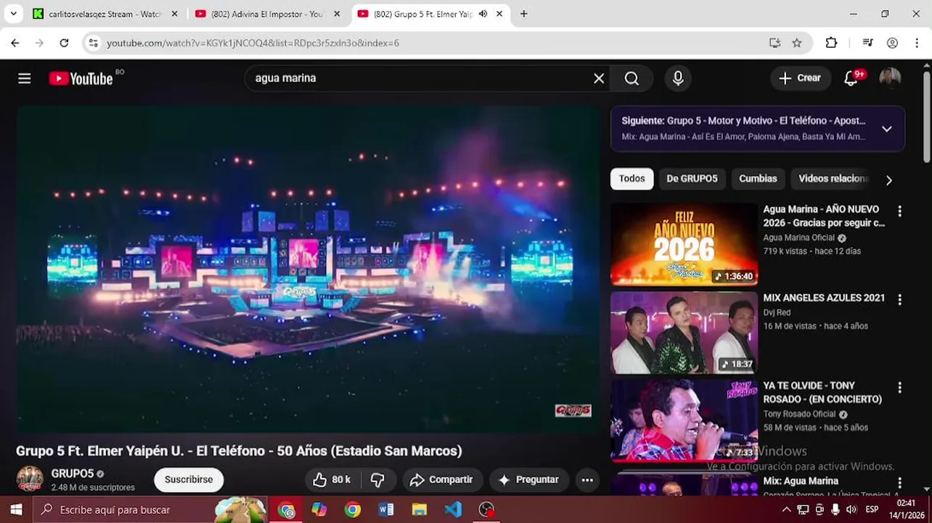Image resolution: width=932 pixels, height=523 pixels.
Task: Select the Cumbias filter chip
Action: [758, 179]
